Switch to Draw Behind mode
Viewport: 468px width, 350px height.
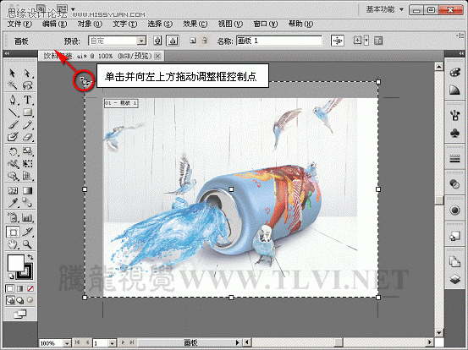pos(20,300)
